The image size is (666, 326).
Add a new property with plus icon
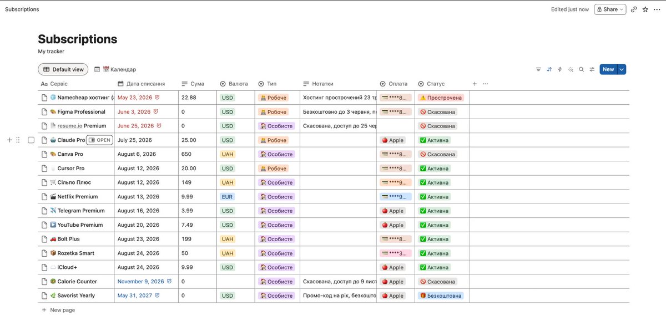click(x=475, y=84)
